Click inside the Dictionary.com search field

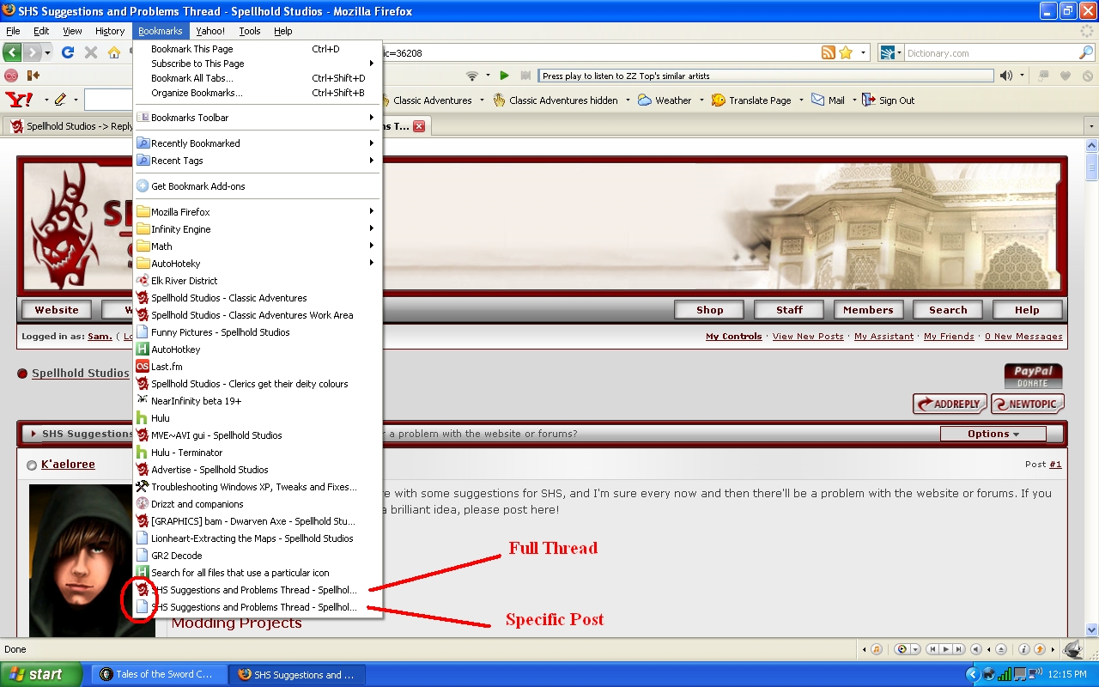pos(990,52)
